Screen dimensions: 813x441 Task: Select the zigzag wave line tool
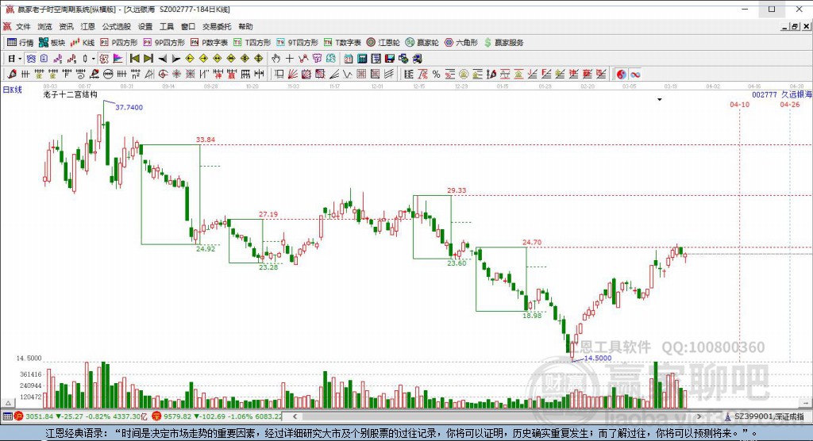coord(348,74)
